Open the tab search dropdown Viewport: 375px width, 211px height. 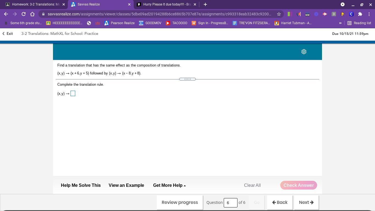[x=343, y=4]
